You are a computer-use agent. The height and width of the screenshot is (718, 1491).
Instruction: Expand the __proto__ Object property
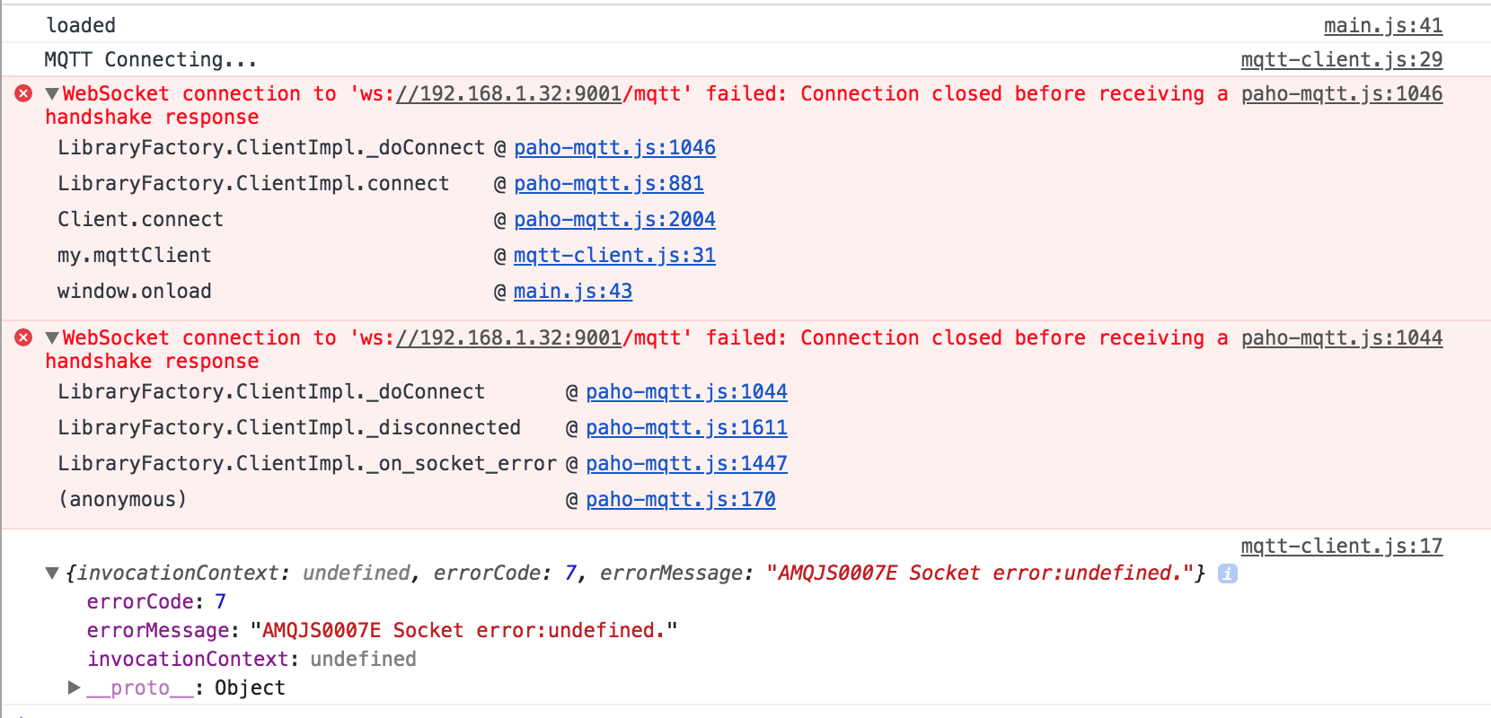[75, 687]
